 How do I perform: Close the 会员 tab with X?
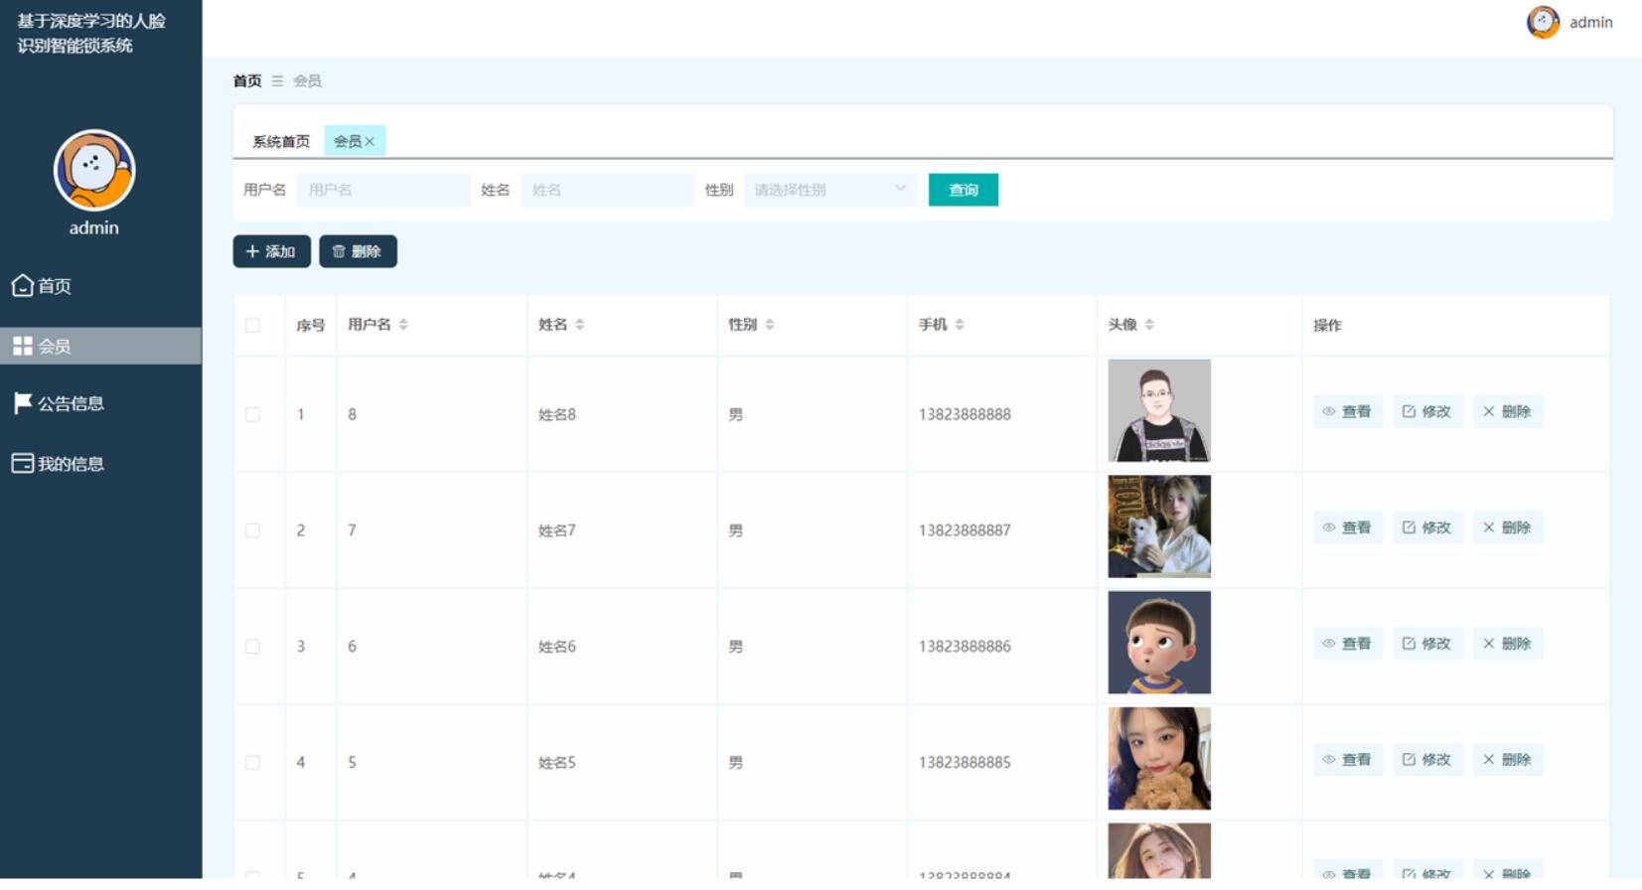[370, 141]
